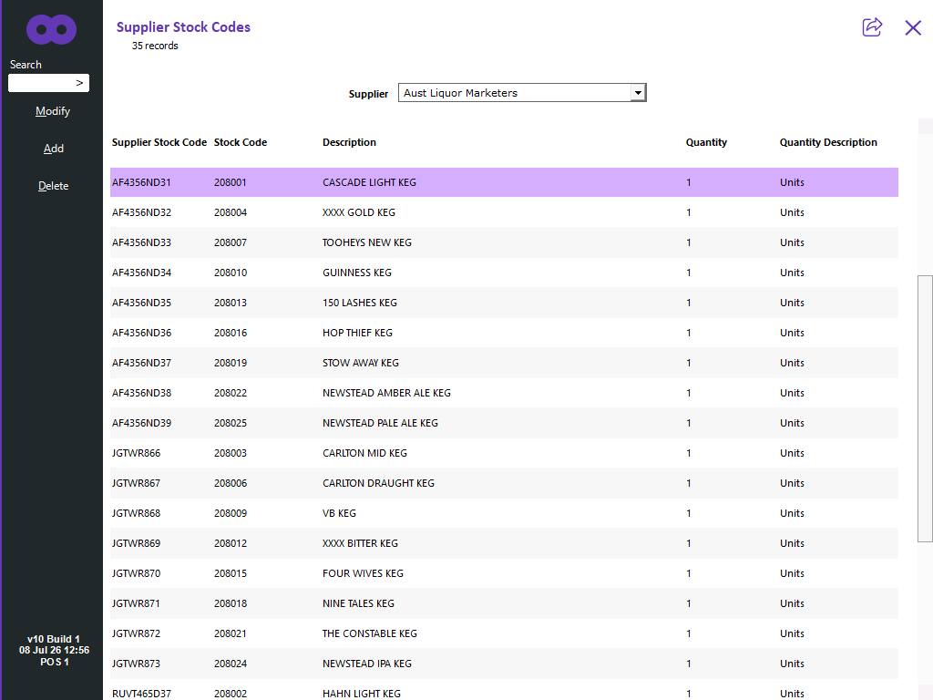The height and width of the screenshot is (700, 933).
Task: Select the NINE TALES KEG row
Action: (x=504, y=603)
